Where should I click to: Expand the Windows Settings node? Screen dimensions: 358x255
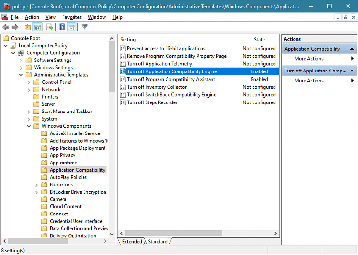[x=21, y=68]
